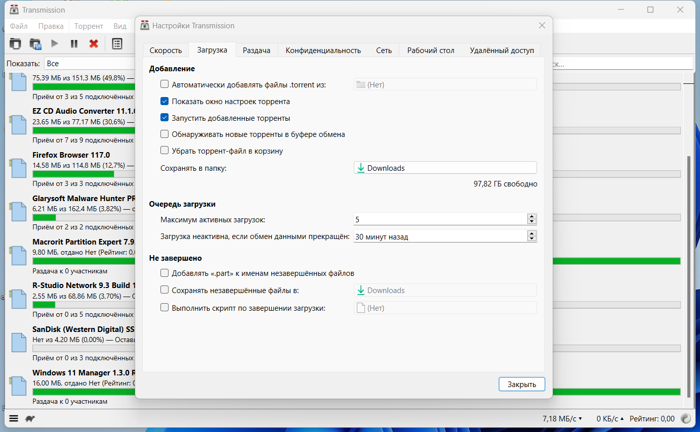700x432 pixels.
Task: Open the Торрент menu
Action: coord(89,26)
